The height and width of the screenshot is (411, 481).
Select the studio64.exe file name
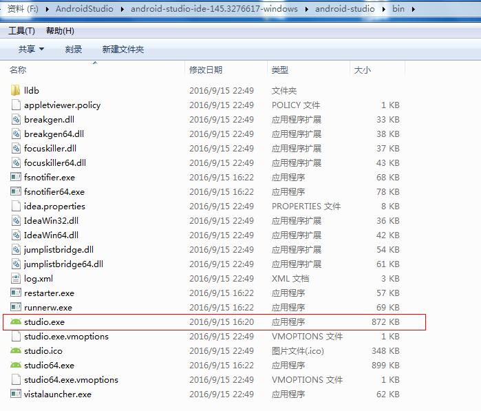(x=49, y=365)
